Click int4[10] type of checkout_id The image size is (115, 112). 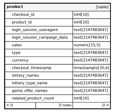point(81,15)
